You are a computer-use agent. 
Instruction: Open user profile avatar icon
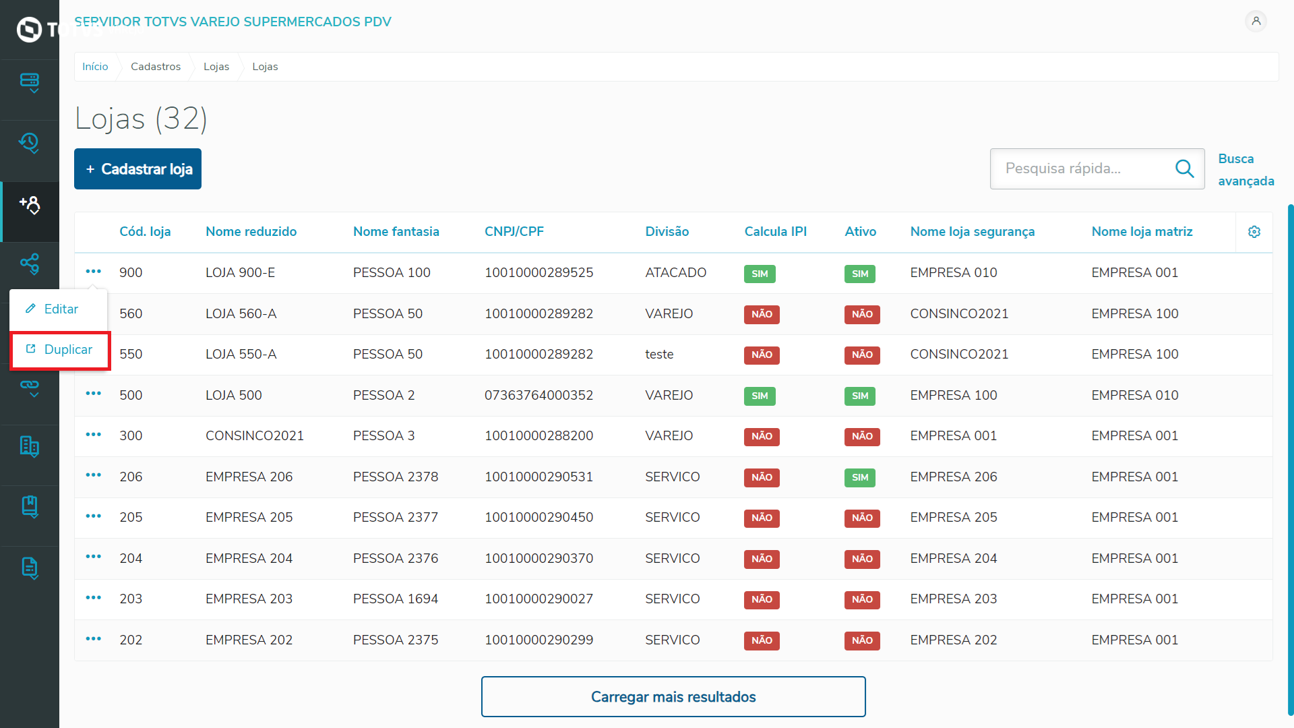[1256, 22]
